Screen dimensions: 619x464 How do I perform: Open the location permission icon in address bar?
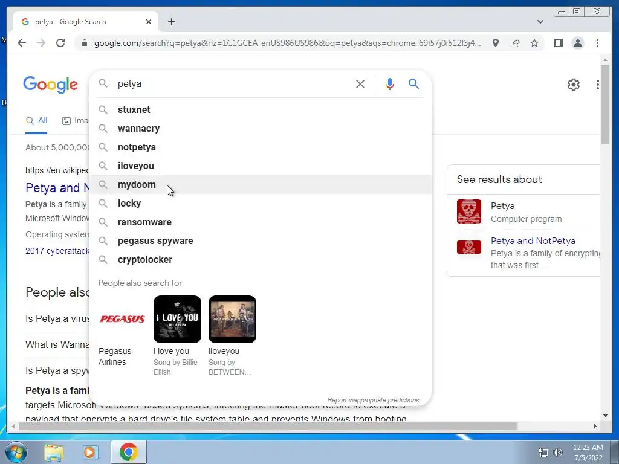[496, 43]
